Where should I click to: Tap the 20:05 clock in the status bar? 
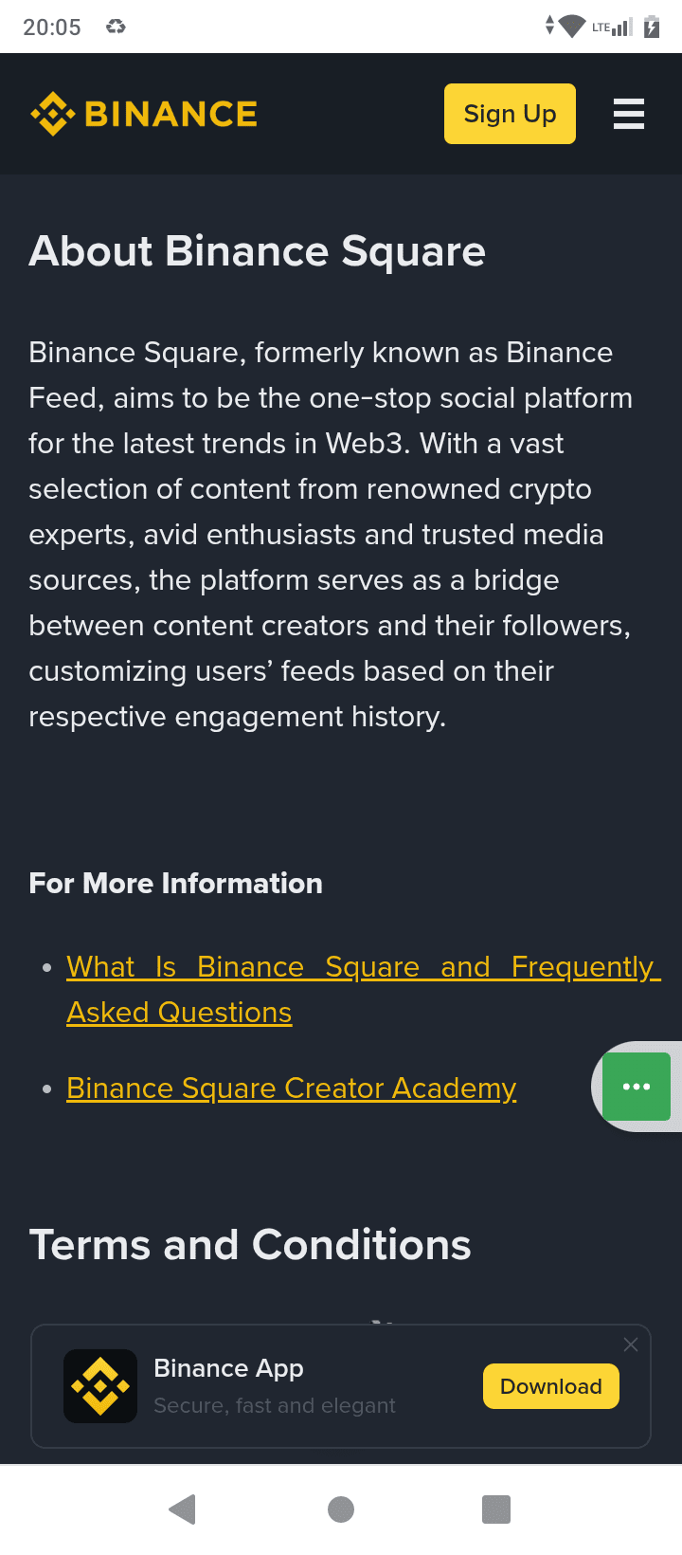[x=52, y=27]
